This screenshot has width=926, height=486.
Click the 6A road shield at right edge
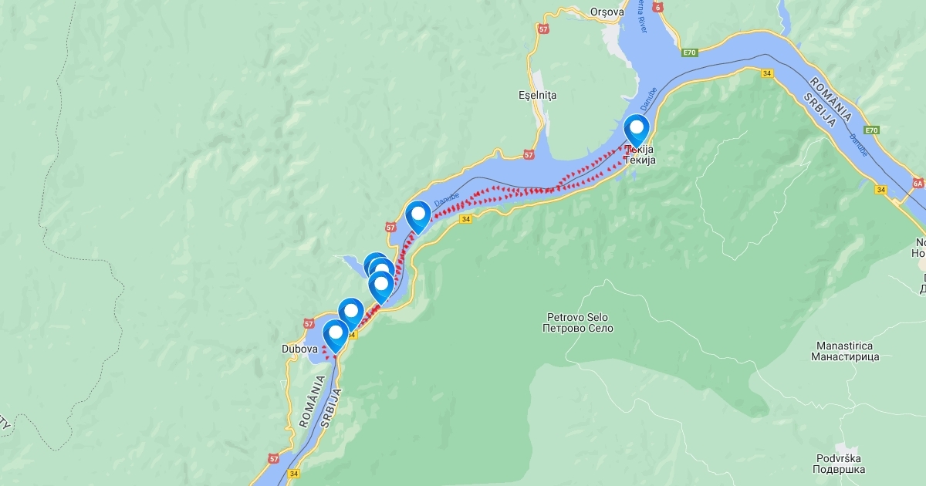pyautogui.click(x=918, y=184)
